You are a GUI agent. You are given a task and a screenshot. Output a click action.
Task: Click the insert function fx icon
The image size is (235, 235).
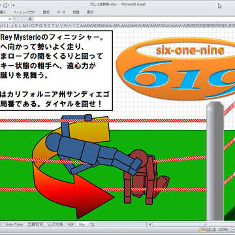(31, 19)
